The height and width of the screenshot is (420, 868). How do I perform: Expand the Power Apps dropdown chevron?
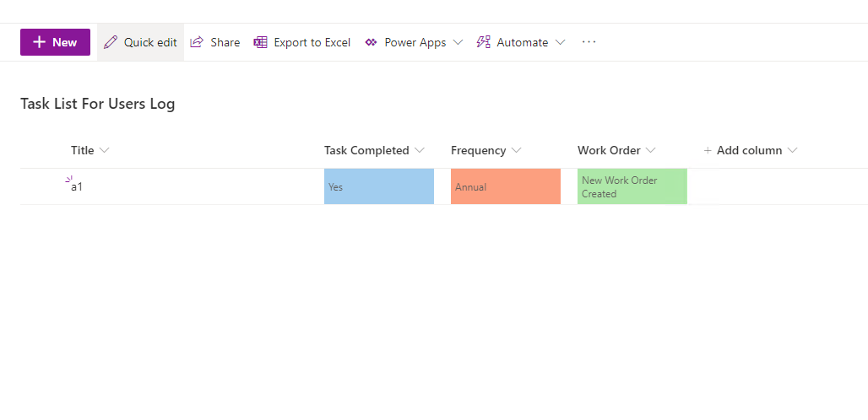point(458,42)
